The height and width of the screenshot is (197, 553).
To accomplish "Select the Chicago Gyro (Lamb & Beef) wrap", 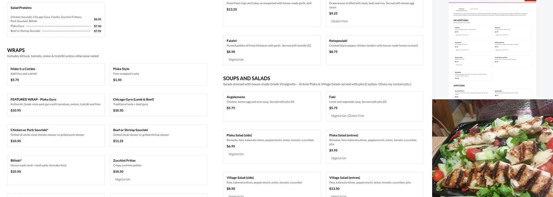I will [158, 105].
